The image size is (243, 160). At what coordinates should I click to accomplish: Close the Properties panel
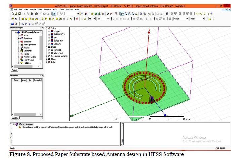click(x=42, y=76)
